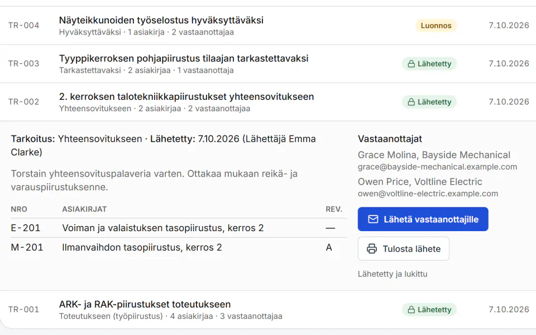
Task: Send transmittal with Lähetä vastaanottajille button
Action: tap(423, 219)
